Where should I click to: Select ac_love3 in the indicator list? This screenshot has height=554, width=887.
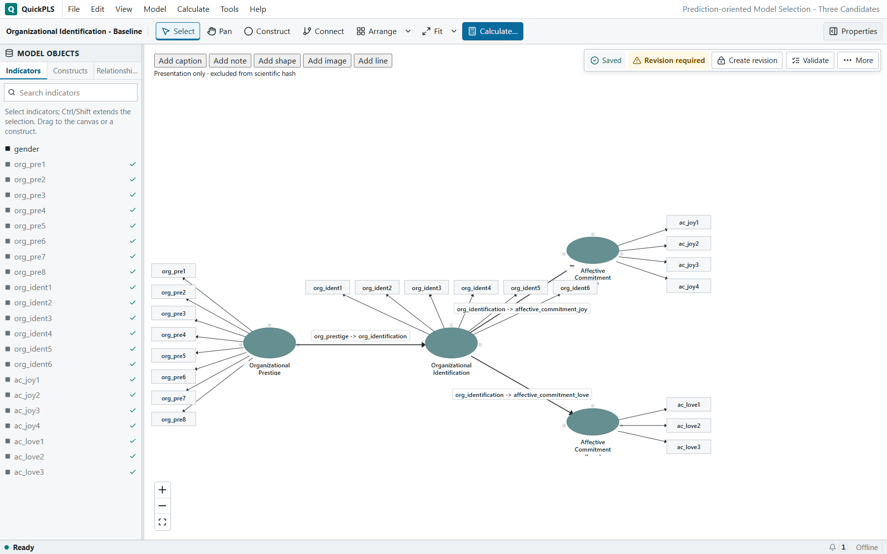pos(71,472)
